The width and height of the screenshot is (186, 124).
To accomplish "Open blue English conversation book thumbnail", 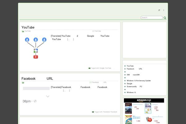I will pyautogui.click(x=148, y=108).
